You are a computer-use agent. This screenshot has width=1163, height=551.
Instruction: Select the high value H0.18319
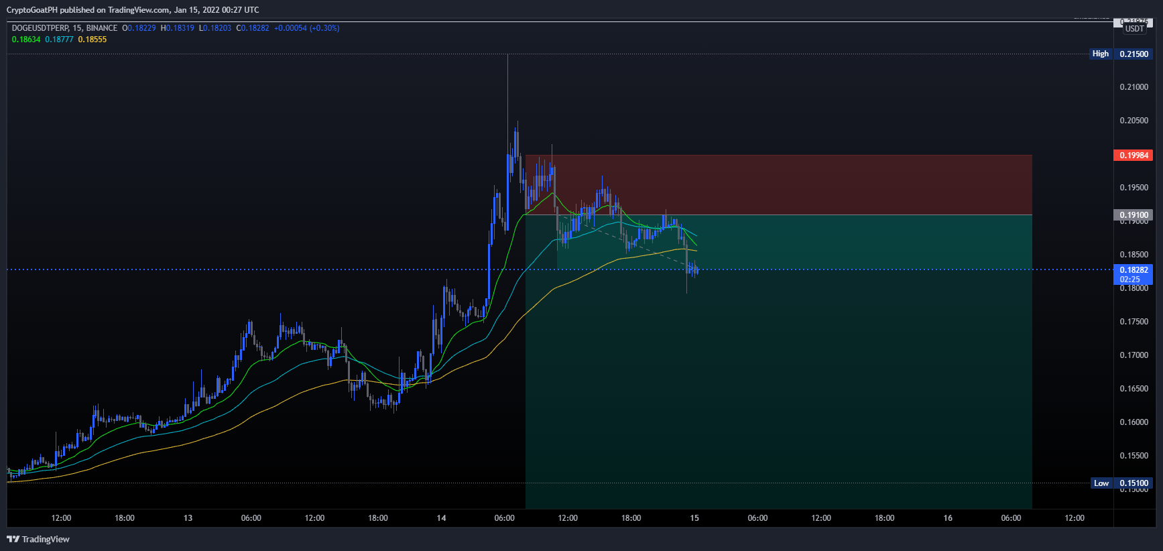[x=178, y=28]
